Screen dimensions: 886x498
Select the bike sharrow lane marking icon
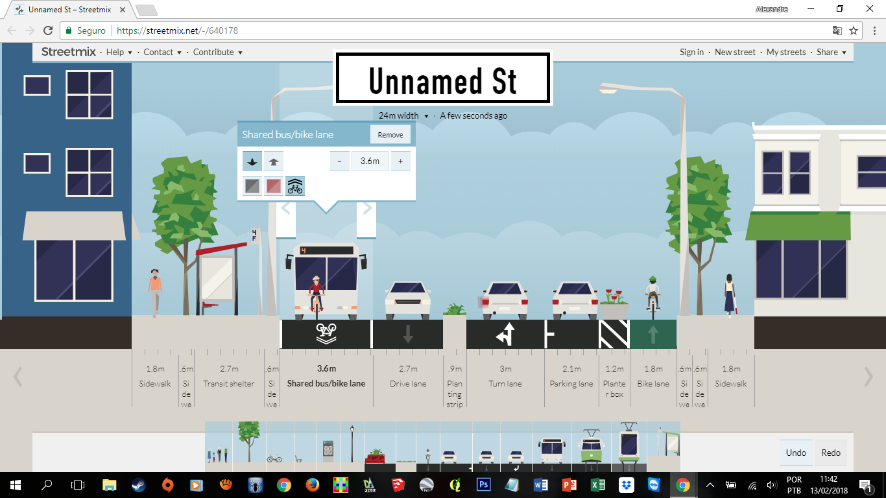point(295,186)
